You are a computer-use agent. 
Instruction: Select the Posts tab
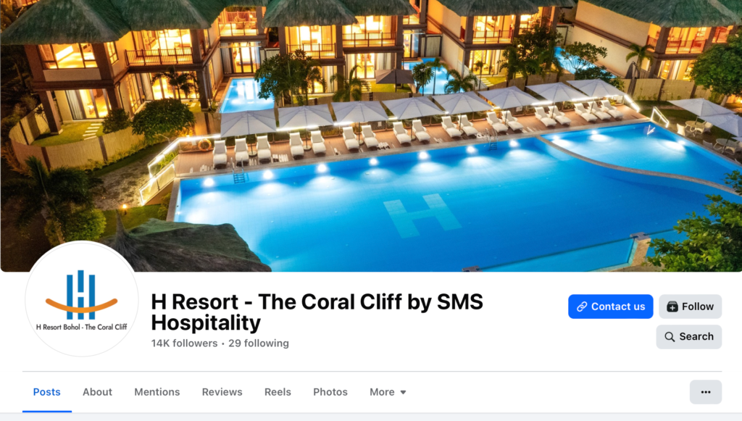click(47, 392)
